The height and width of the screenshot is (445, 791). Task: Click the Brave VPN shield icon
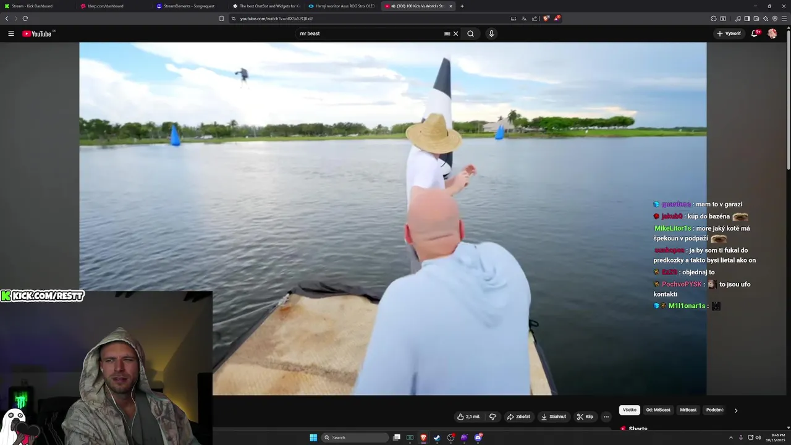point(774,19)
